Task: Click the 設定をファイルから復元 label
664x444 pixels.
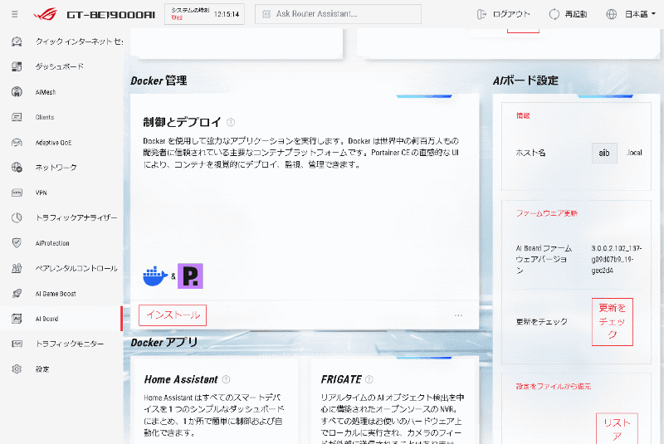Action: pyautogui.click(x=554, y=386)
